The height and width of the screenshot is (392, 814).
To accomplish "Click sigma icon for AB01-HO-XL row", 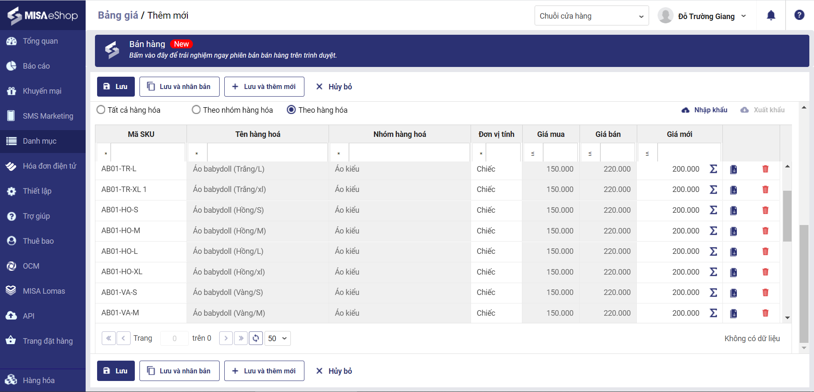I will [x=714, y=272].
